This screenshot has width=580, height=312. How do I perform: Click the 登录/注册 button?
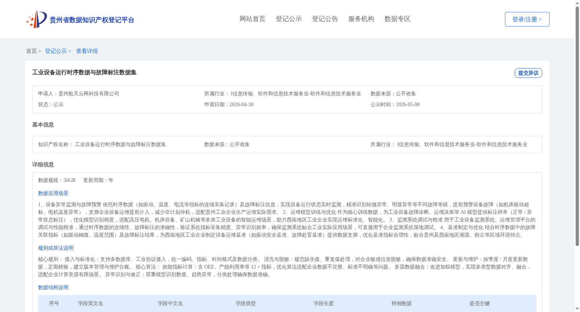point(527,19)
